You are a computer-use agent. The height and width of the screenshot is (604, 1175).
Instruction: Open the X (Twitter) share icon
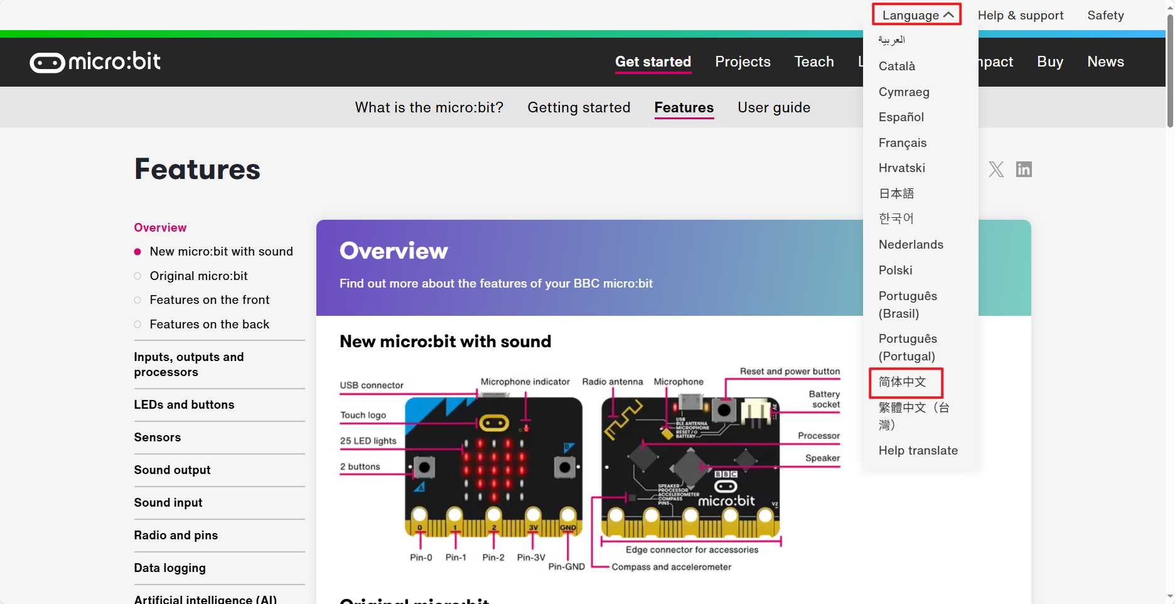coord(996,169)
